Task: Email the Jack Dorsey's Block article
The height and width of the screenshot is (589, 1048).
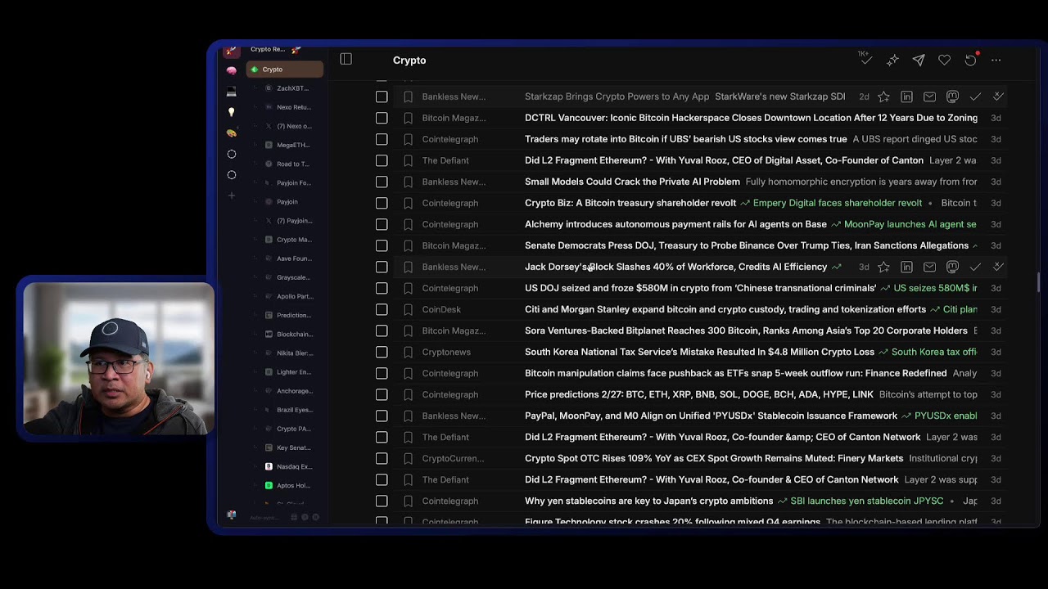Action: pos(929,267)
